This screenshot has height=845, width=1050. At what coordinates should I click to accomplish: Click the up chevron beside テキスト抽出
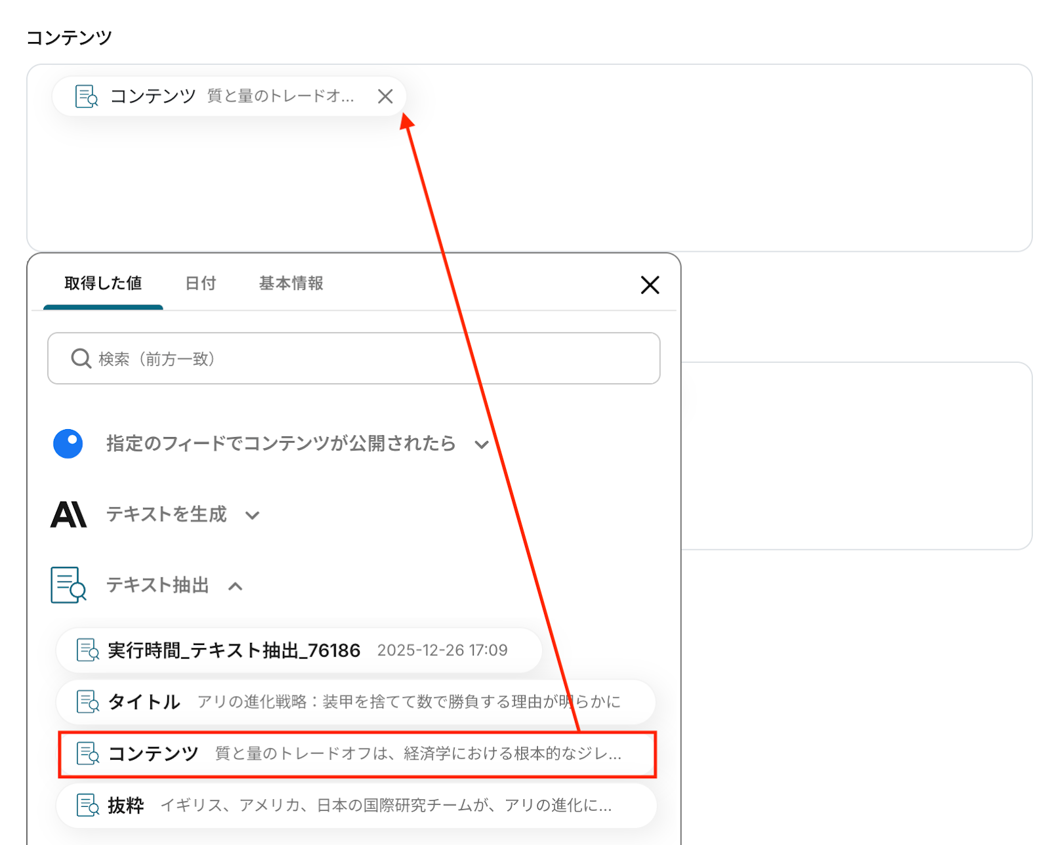pos(236,586)
